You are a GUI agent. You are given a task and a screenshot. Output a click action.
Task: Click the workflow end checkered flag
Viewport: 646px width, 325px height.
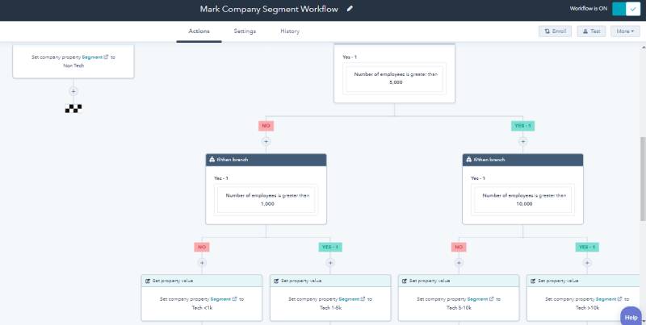[73, 109]
